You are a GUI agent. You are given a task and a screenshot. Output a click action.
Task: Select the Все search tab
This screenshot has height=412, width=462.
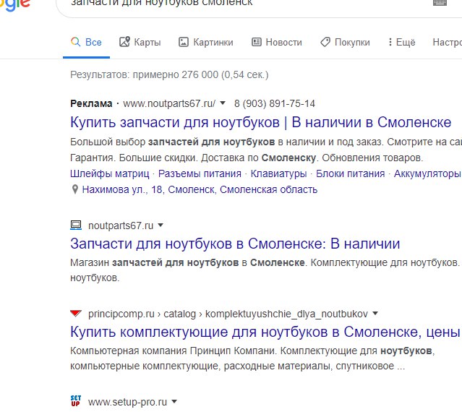(x=86, y=43)
